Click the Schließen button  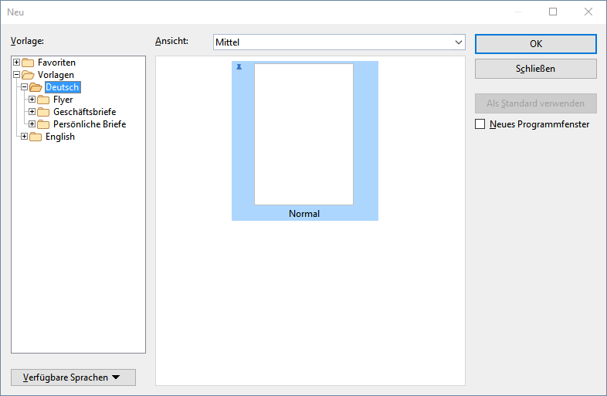pyautogui.click(x=536, y=69)
